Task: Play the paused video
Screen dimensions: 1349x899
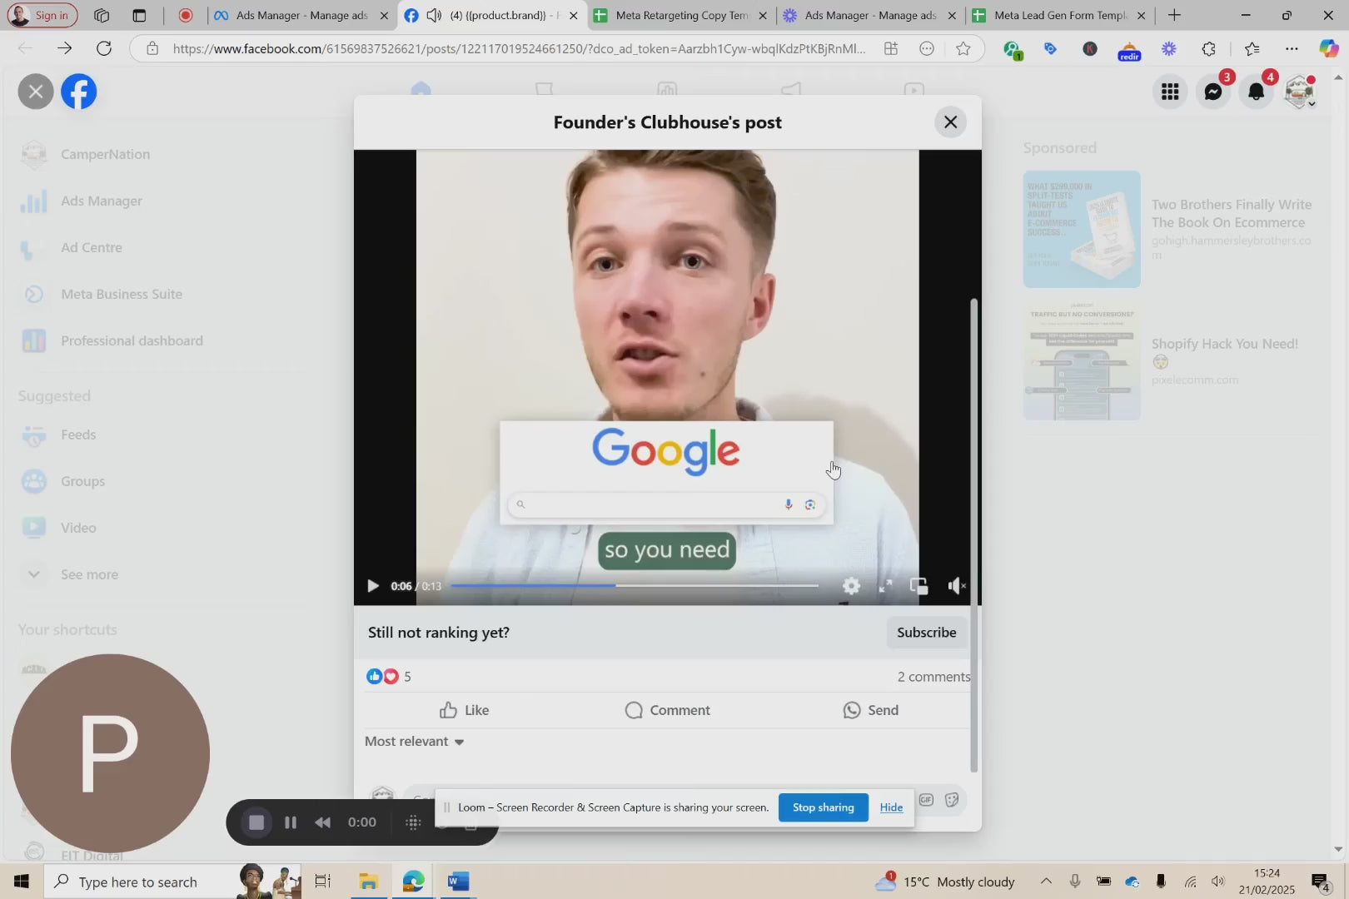Action: [x=373, y=586]
